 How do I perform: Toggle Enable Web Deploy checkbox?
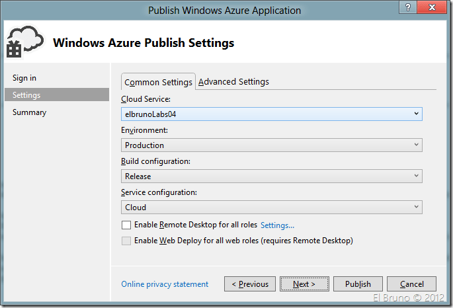126,241
